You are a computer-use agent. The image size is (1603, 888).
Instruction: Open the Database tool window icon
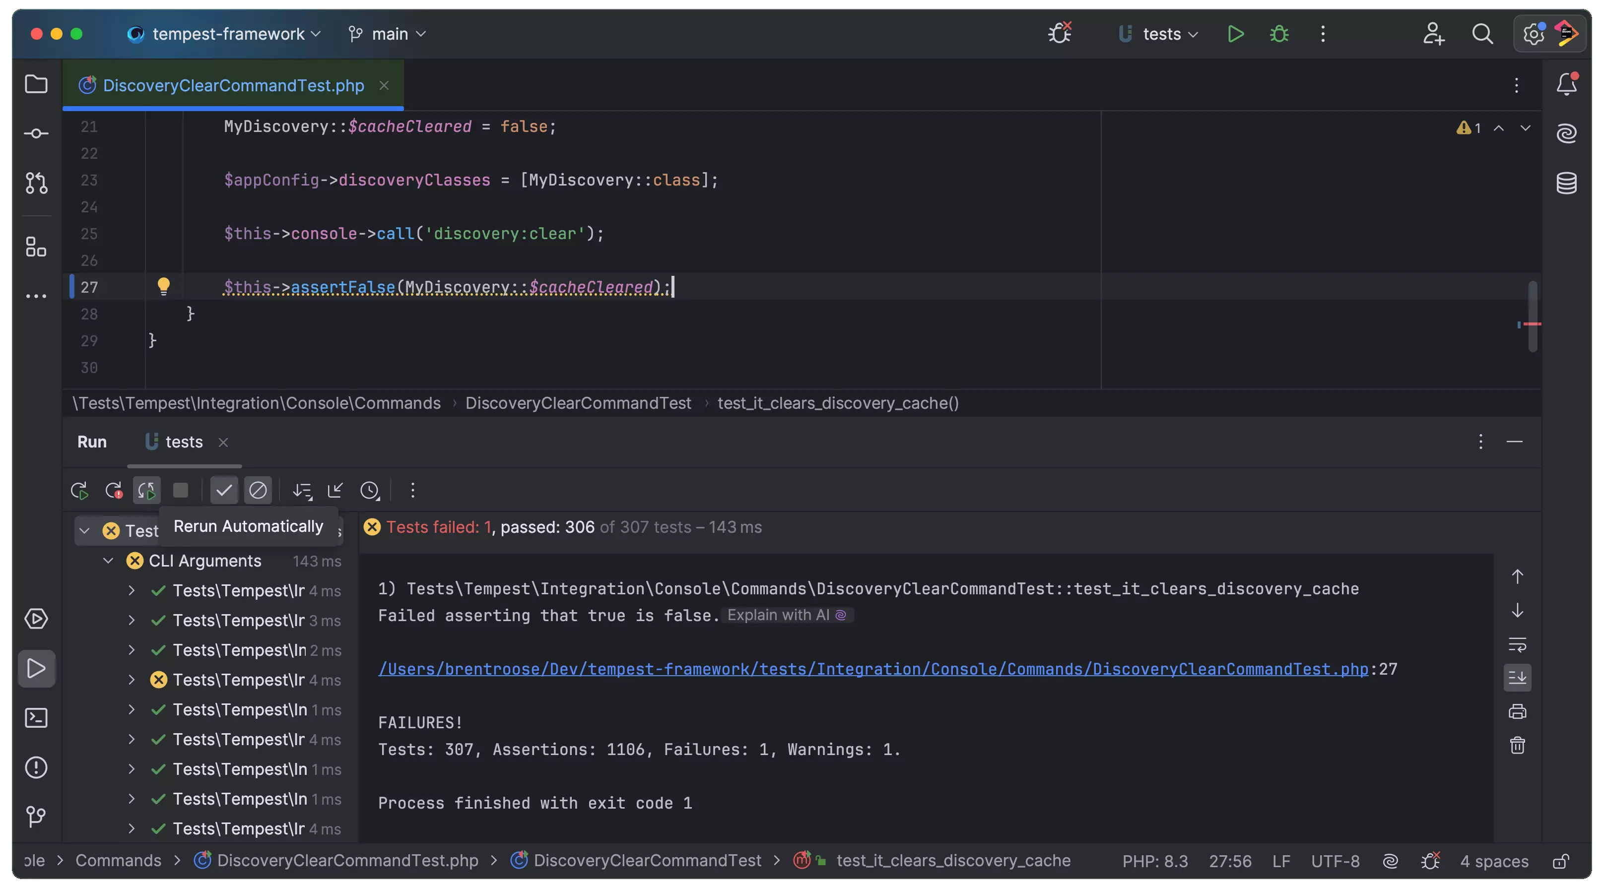(1566, 183)
